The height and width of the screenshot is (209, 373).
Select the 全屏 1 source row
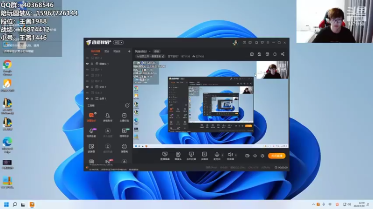[x=108, y=98]
